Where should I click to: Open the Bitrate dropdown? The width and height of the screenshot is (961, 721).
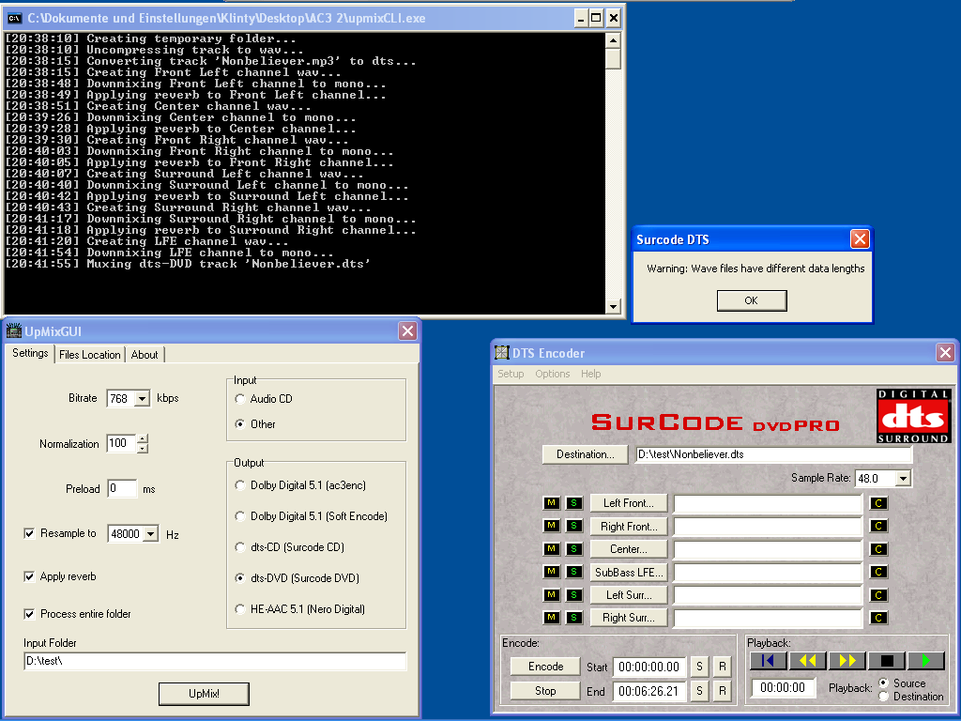(x=142, y=398)
